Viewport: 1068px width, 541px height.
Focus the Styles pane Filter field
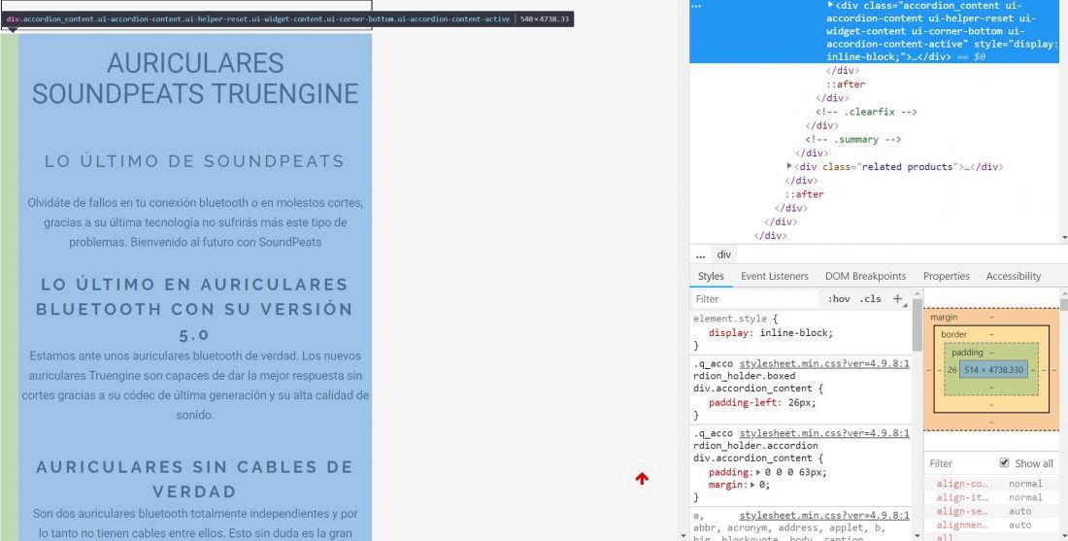[754, 298]
